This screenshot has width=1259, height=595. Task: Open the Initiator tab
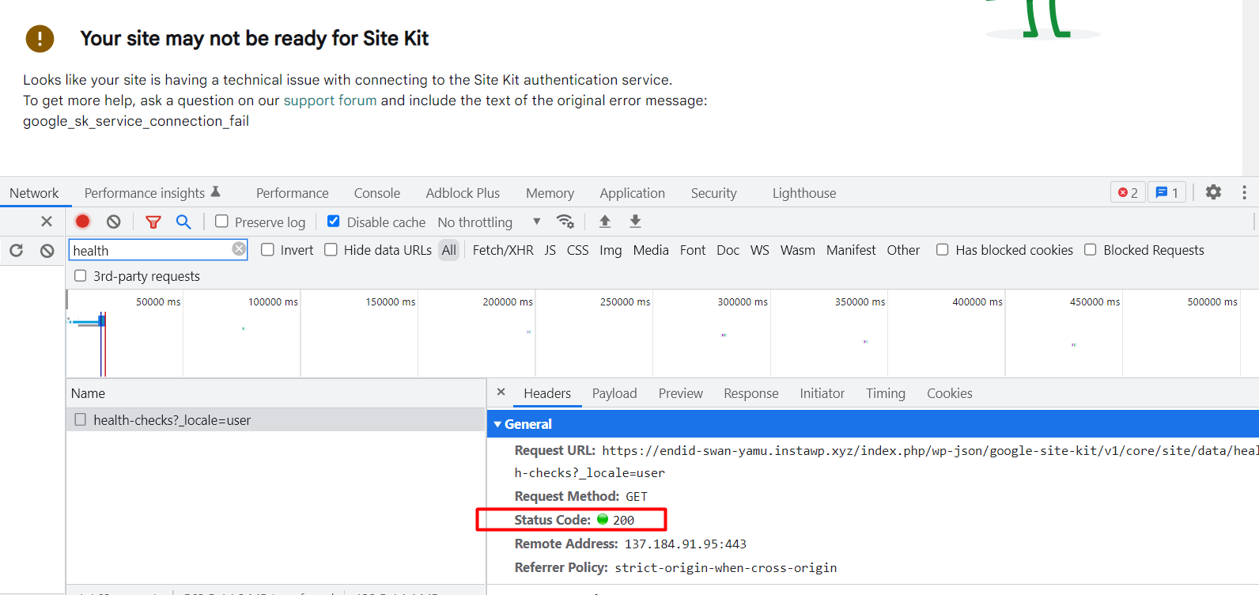tap(822, 393)
